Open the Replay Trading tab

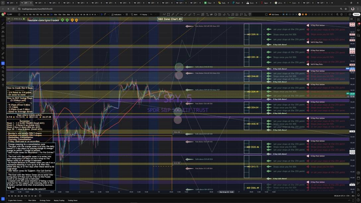coord(59,200)
